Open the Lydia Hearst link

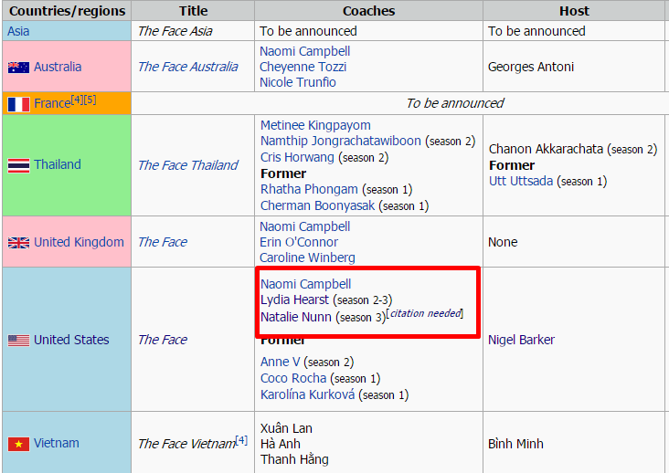(x=294, y=300)
